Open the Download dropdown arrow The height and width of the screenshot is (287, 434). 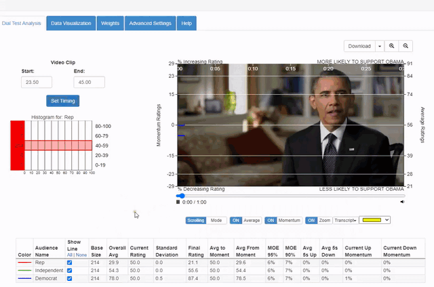[380, 46]
